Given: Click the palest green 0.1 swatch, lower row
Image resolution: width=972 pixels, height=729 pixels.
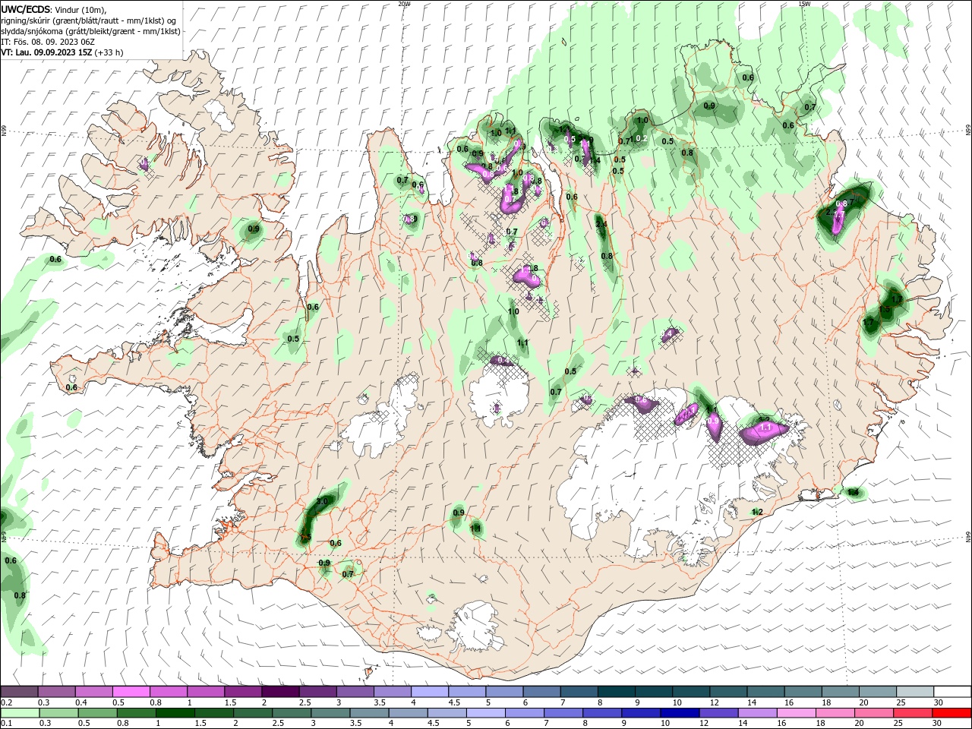Looking at the screenshot, I should click(x=20, y=713).
